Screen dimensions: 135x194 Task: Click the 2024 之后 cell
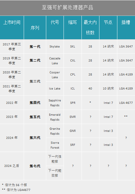coord(12,166)
